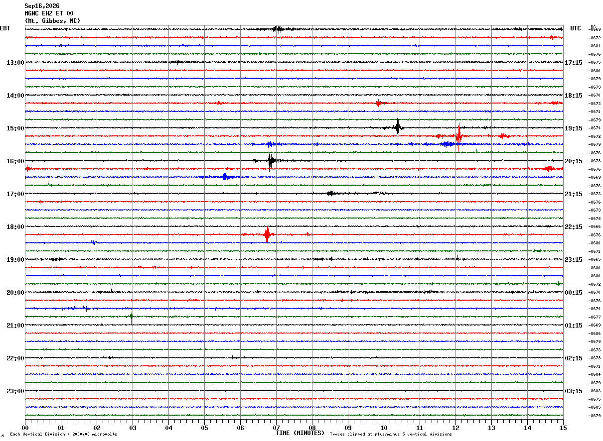
Task: Click the MGNC EHZ ET 00 station label
Action: [x=49, y=13]
